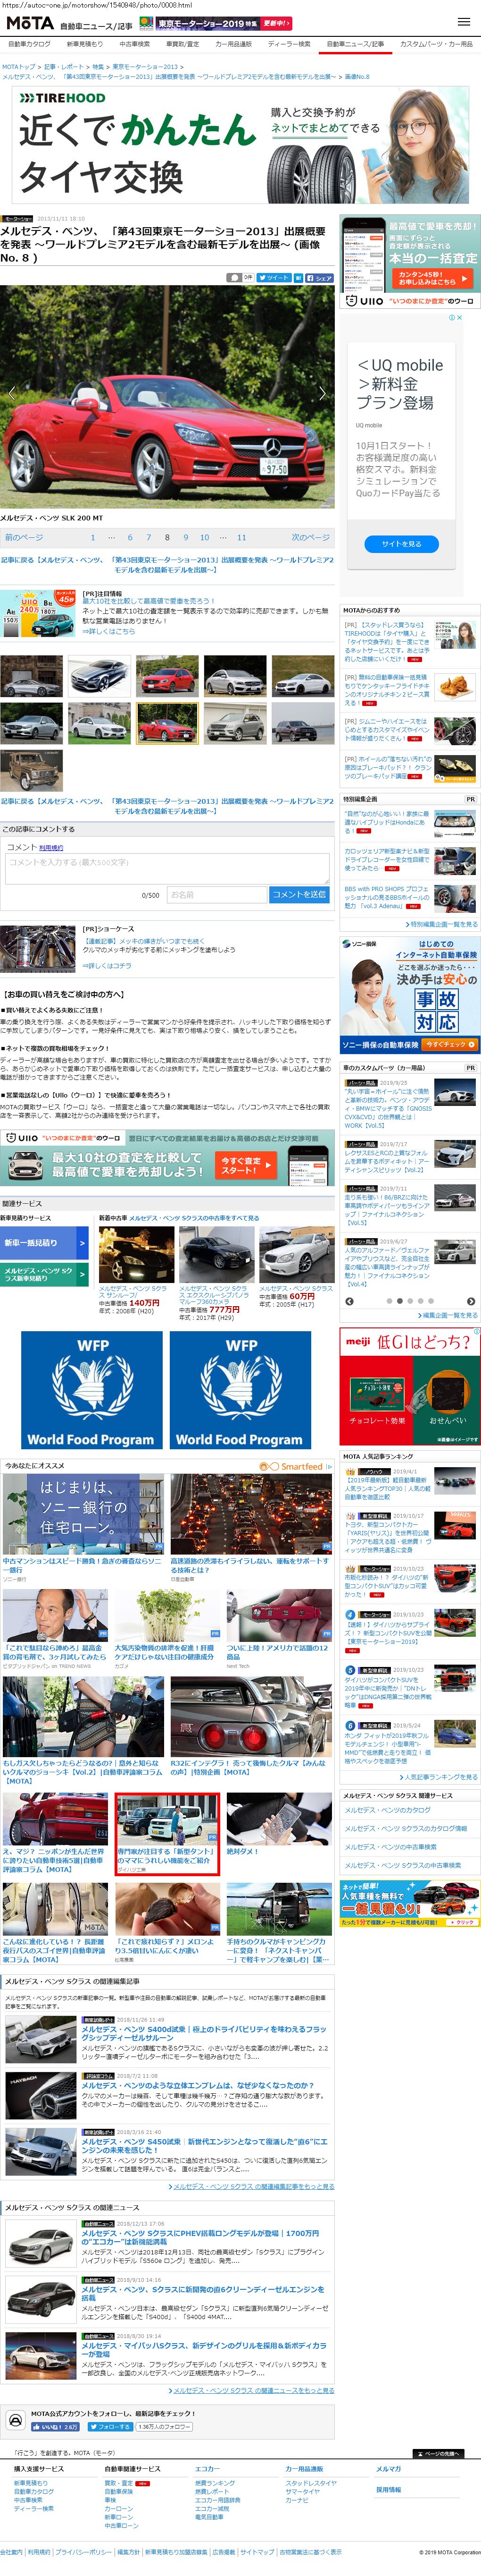The height and width of the screenshot is (2576, 481).
Task: Open page 9 in the pagination
Action: coord(186,537)
